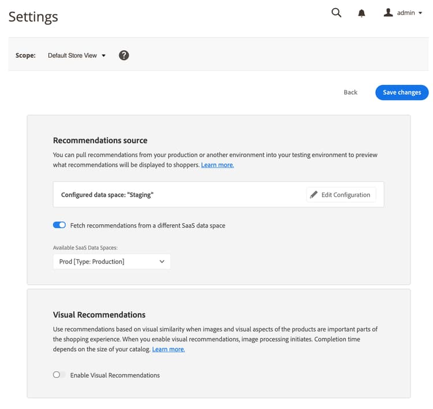This screenshot has height=409, width=433.
Task: Click the Enable Visual Recommendations label
Action: tap(115, 375)
